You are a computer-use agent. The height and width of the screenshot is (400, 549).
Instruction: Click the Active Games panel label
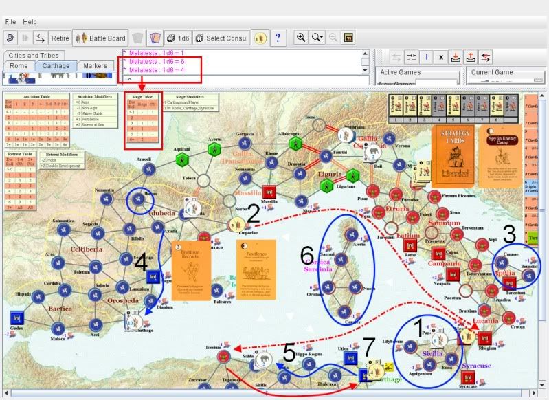[x=400, y=72]
